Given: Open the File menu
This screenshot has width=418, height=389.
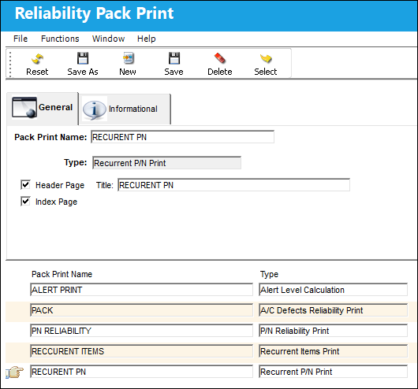Looking at the screenshot, I should (x=21, y=39).
